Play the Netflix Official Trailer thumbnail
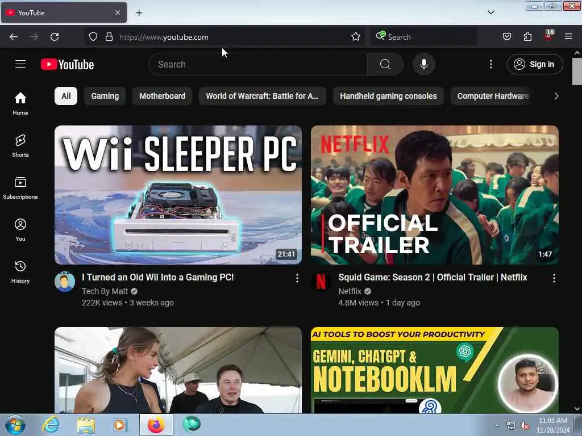The height and width of the screenshot is (436, 582). [435, 195]
